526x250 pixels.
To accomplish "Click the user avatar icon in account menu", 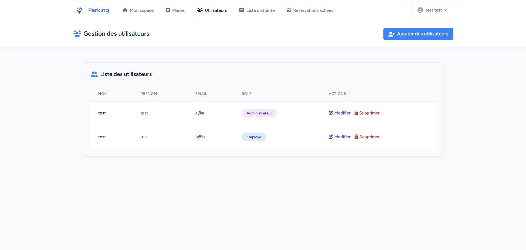I will click(420, 10).
